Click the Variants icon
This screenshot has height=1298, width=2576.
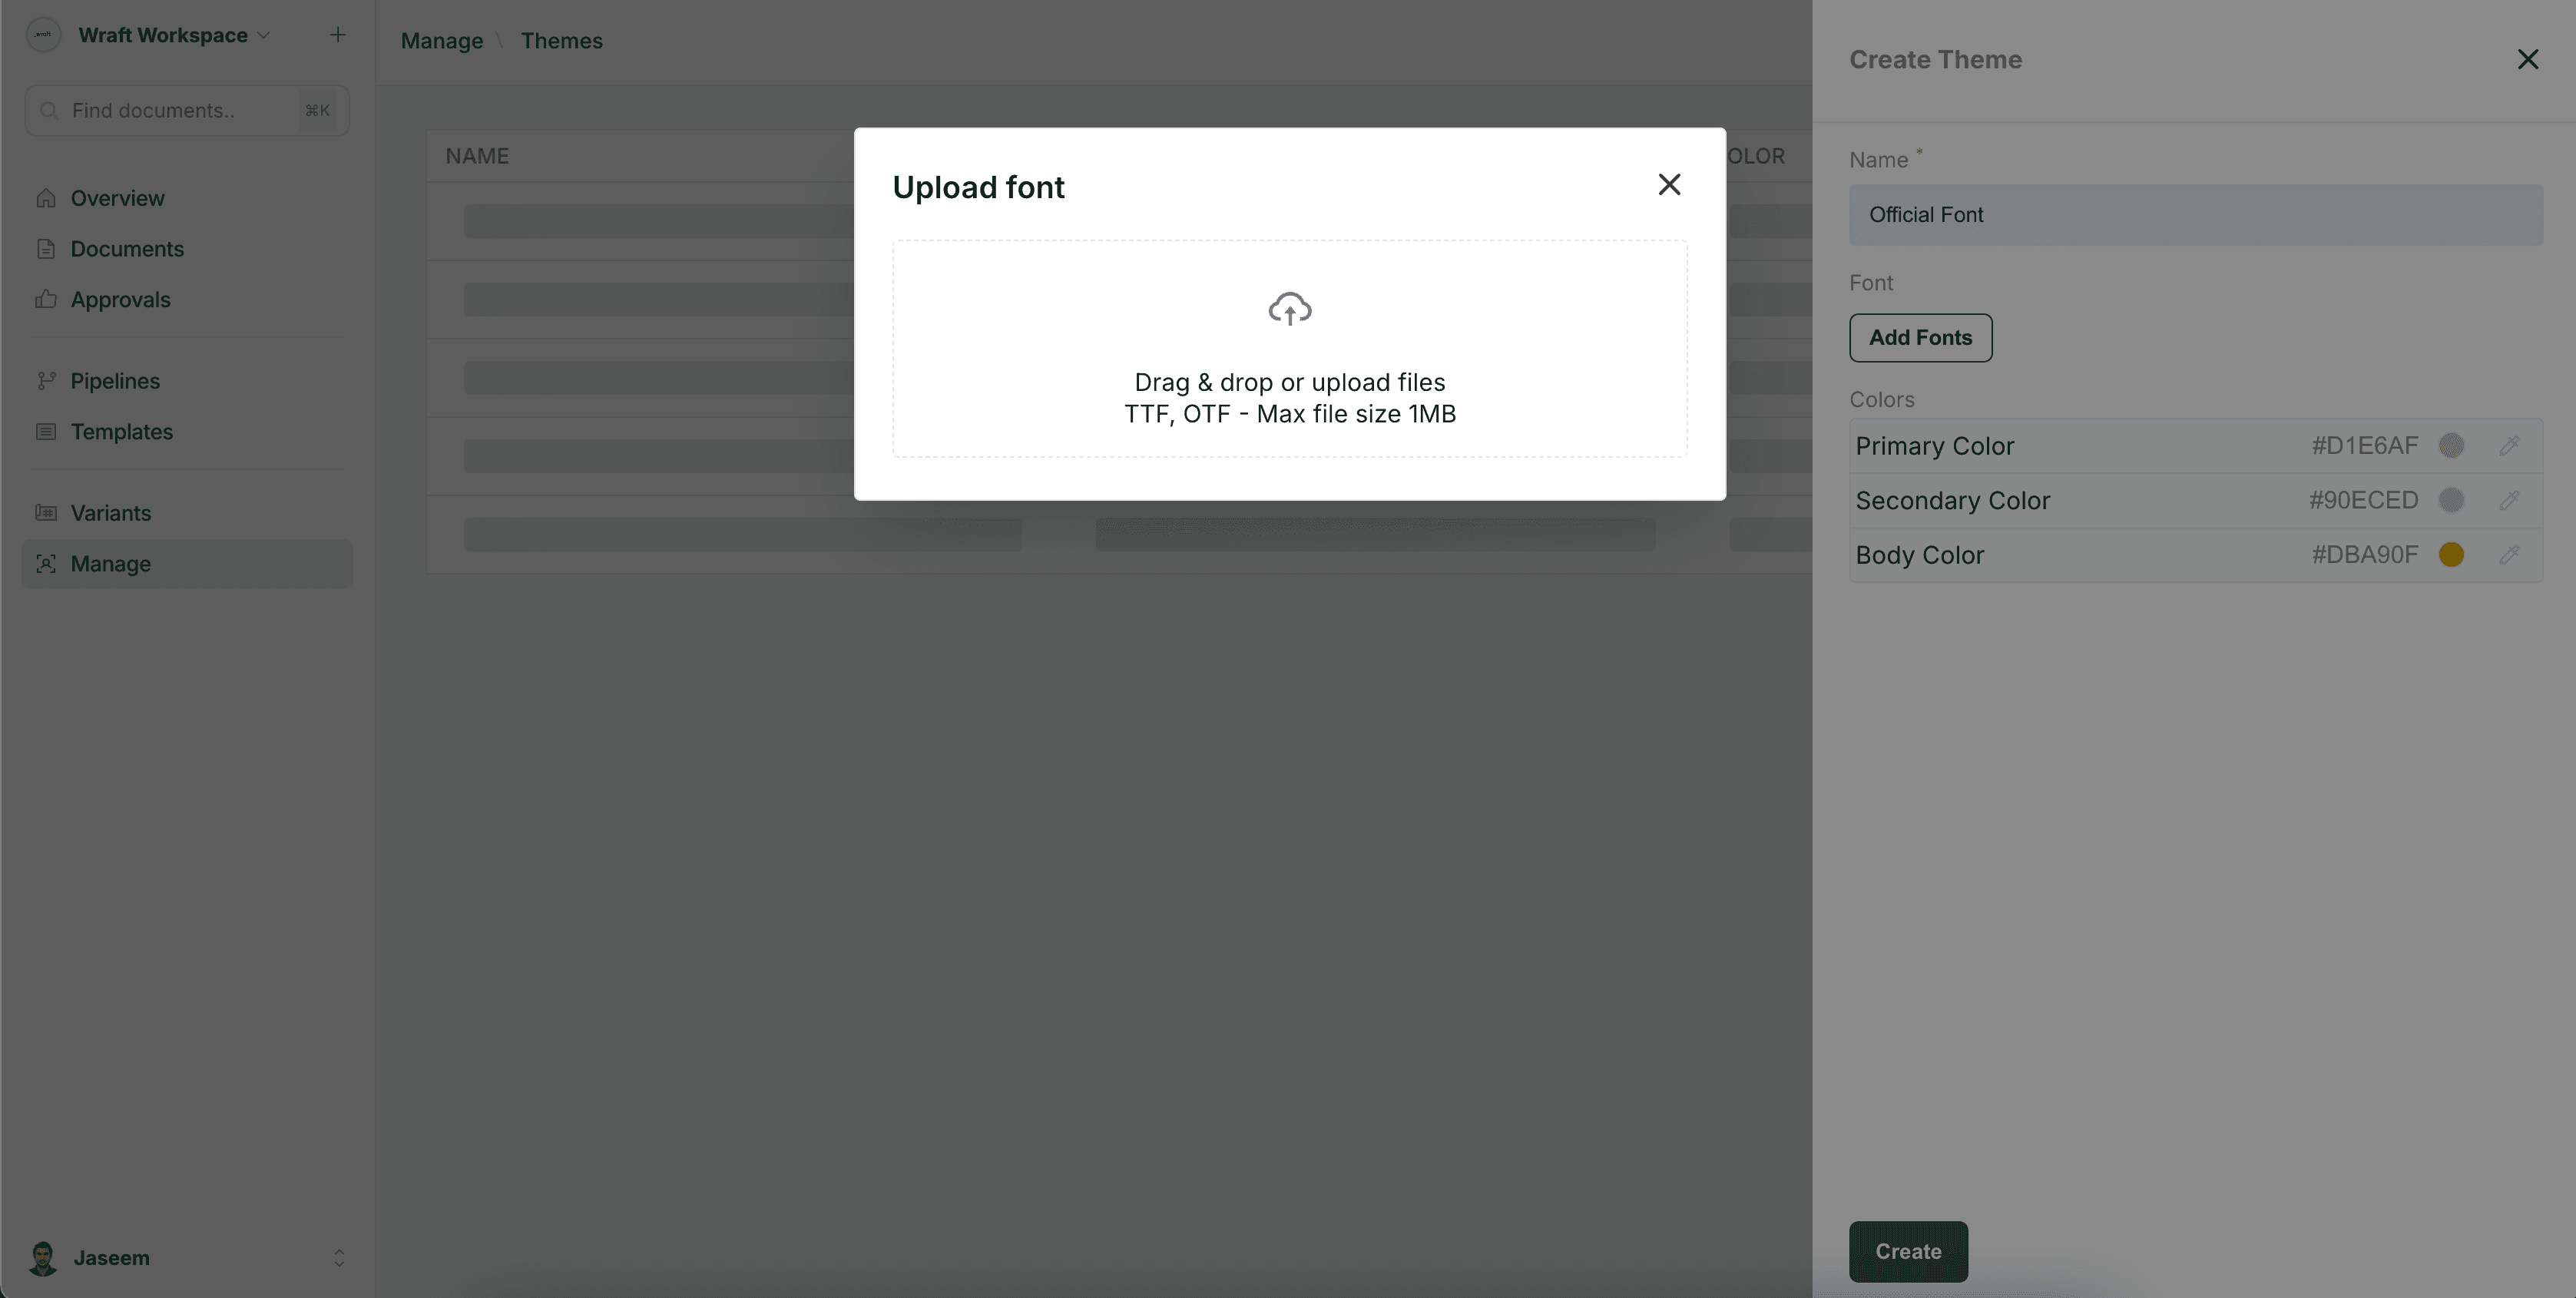point(46,513)
